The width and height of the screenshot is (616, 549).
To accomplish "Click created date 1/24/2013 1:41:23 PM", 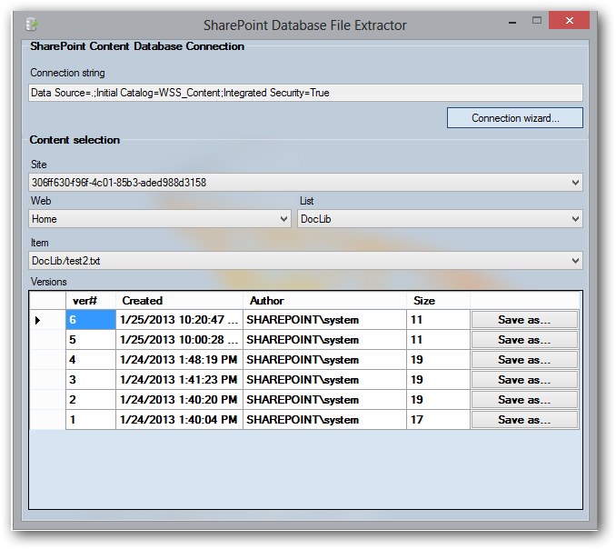I will [x=180, y=380].
